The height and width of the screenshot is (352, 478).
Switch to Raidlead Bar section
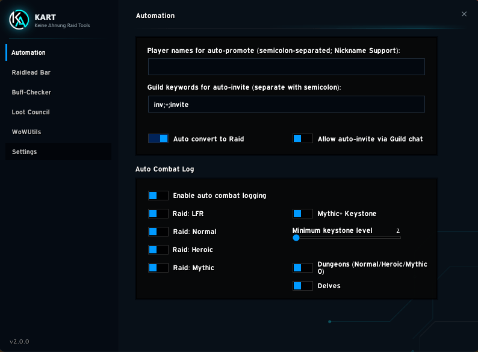click(x=58, y=72)
